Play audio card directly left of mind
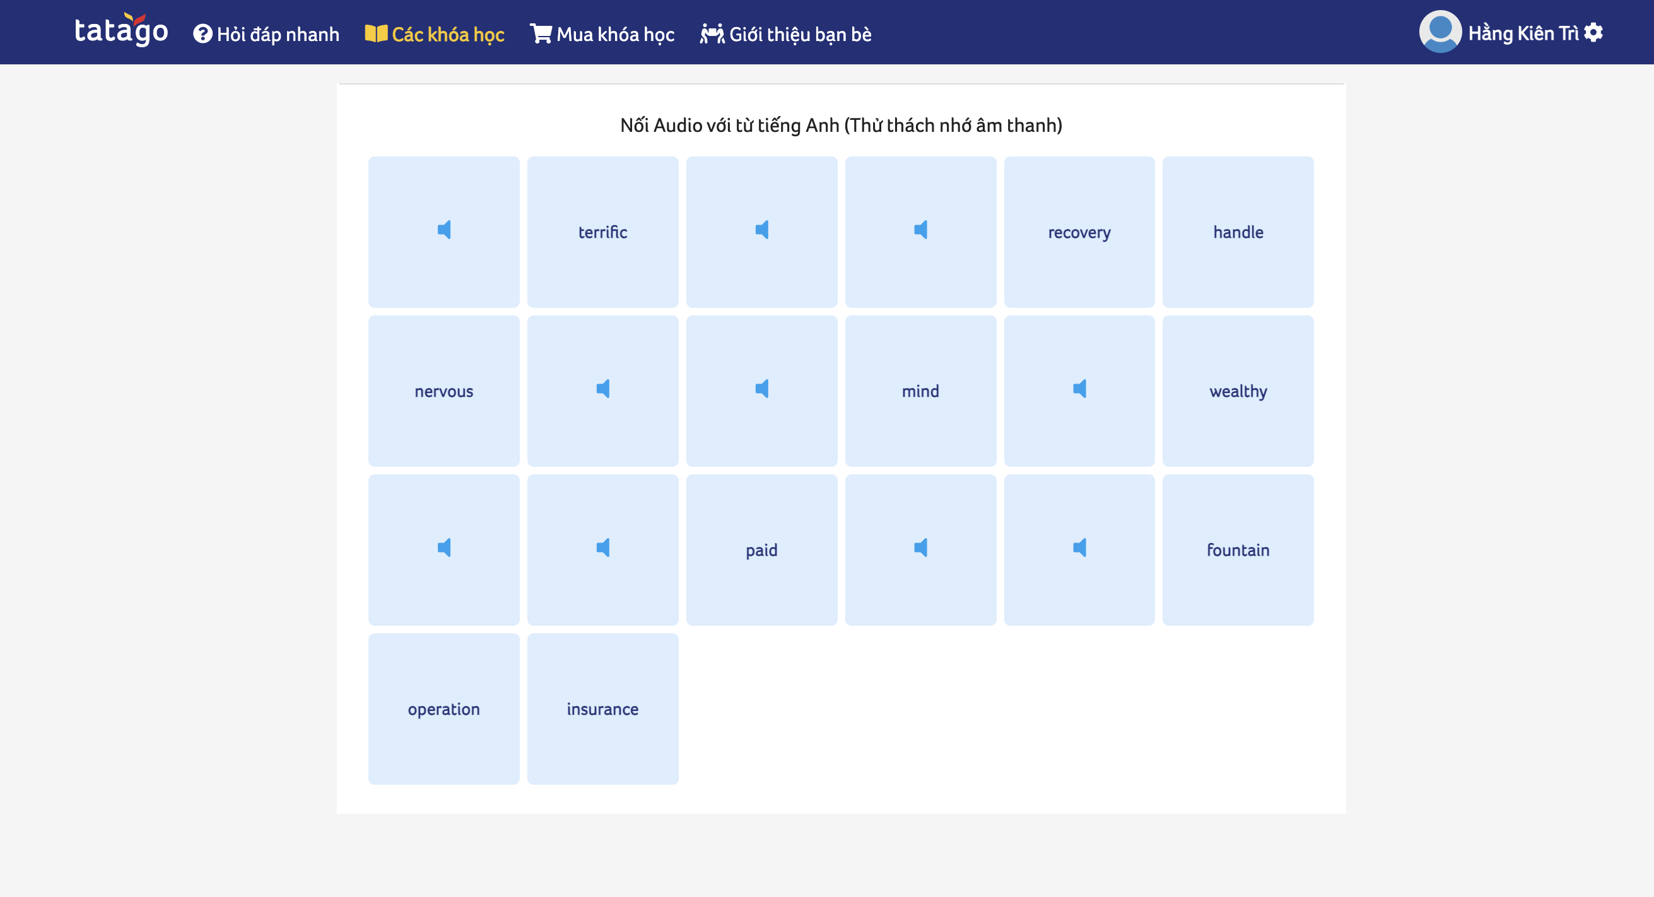The height and width of the screenshot is (897, 1654). click(761, 390)
